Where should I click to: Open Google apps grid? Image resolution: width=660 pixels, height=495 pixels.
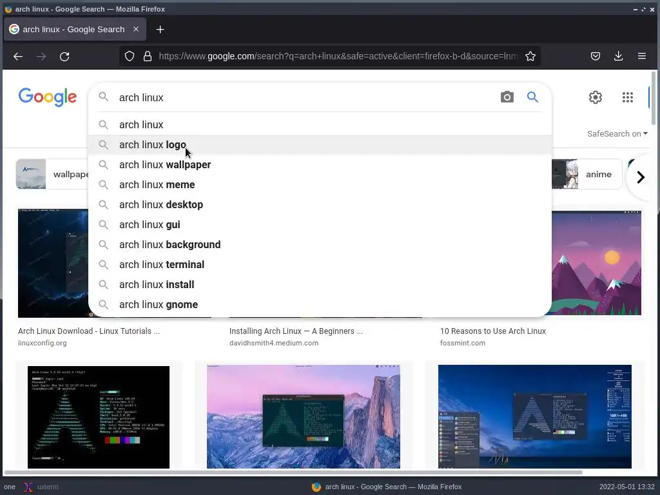click(628, 98)
